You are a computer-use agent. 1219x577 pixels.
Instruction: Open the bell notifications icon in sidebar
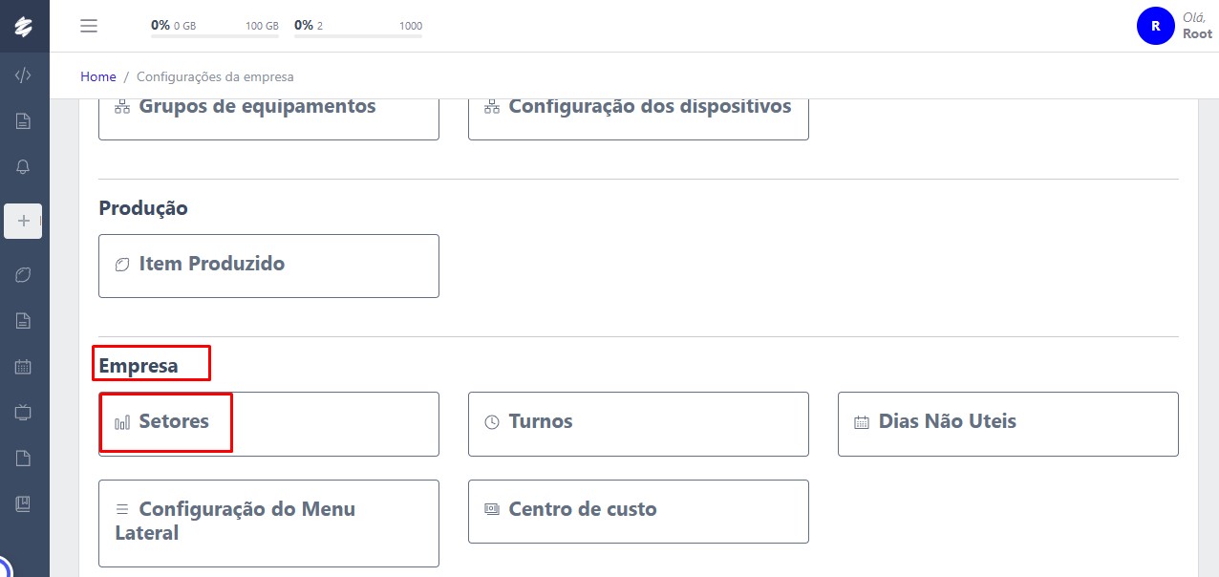click(24, 167)
